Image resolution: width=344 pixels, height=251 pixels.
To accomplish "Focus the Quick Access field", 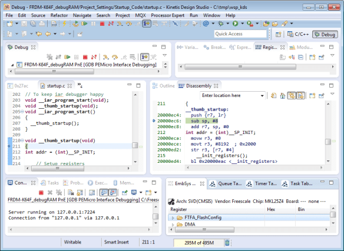I will [240, 34].
